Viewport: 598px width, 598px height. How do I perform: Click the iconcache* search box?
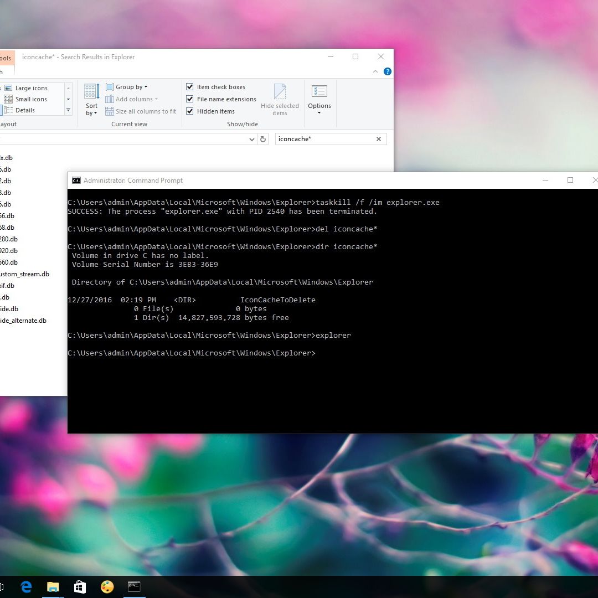pyautogui.click(x=324, y=139)
